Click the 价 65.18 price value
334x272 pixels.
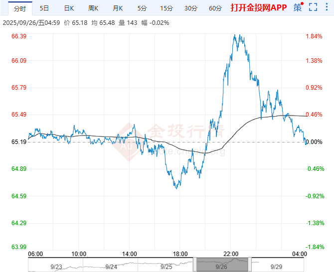pyautogui.click(x=76, y=23)
